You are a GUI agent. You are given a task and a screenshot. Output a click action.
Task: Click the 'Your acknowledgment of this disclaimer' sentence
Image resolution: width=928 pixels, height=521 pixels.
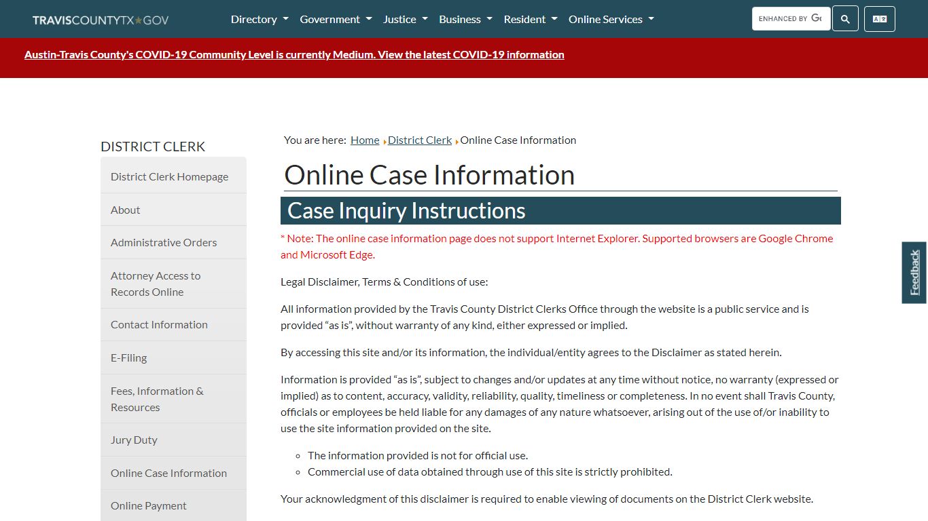tap(547, 499)
